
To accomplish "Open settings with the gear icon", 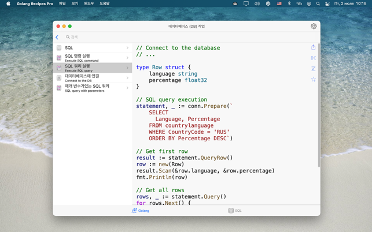I will click(x=314, y=27).
